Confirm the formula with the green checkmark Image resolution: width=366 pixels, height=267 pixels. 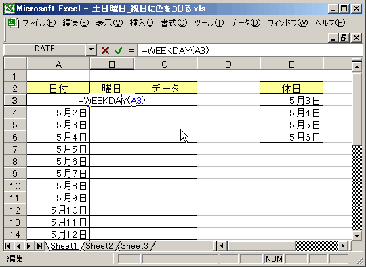tap(118, 50)
